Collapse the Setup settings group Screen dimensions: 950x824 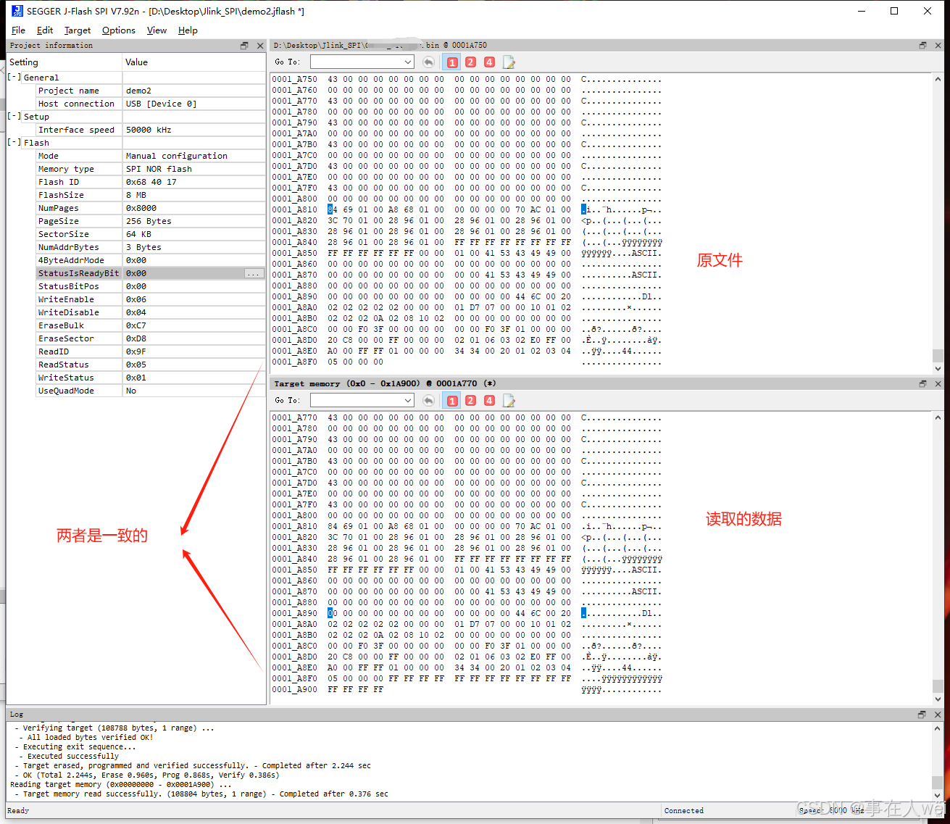tap(14, 116)
